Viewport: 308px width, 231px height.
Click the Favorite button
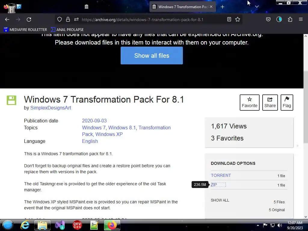tap(249, 103)
